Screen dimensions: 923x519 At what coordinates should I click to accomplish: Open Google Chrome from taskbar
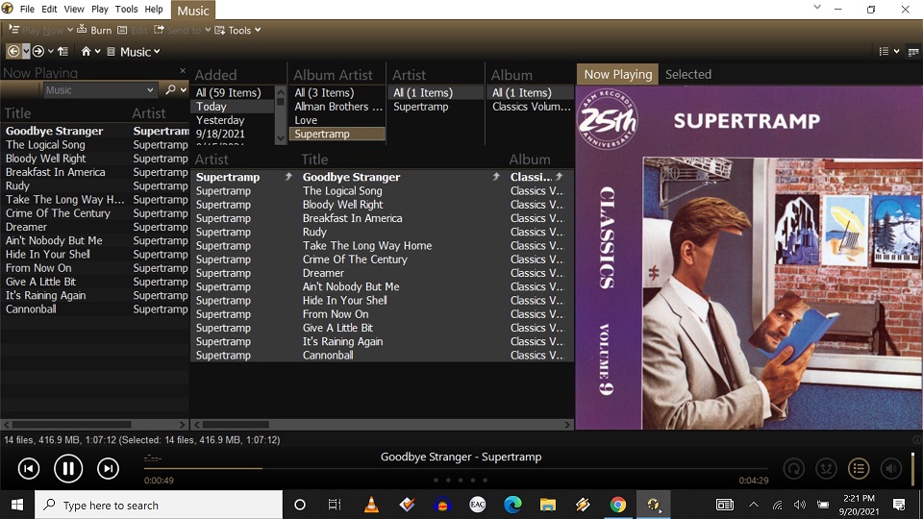[617, 505]
